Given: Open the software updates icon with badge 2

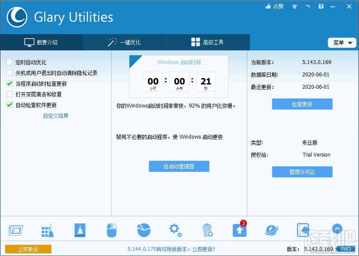Looking at the screenshot, I should 239,230.
